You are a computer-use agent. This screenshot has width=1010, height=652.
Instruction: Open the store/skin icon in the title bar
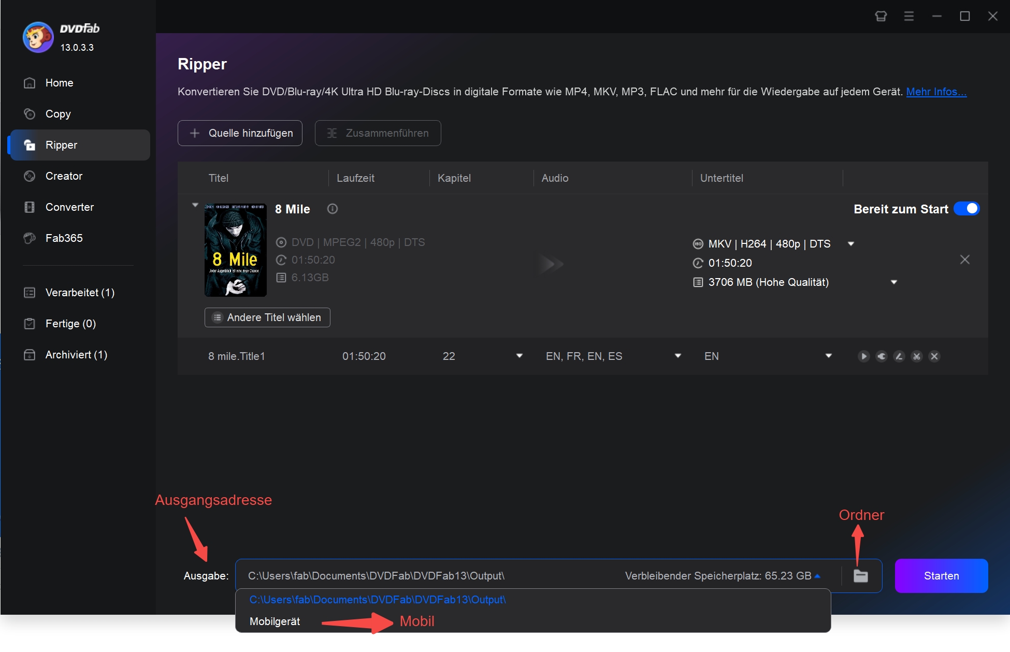[x=881, y=17]
